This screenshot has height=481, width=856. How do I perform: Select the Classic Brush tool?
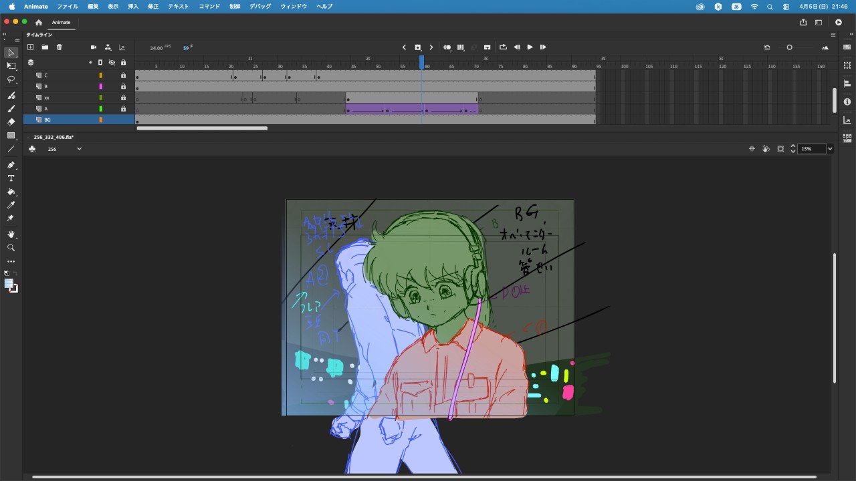pyautogui.click(x=11, y=109)
